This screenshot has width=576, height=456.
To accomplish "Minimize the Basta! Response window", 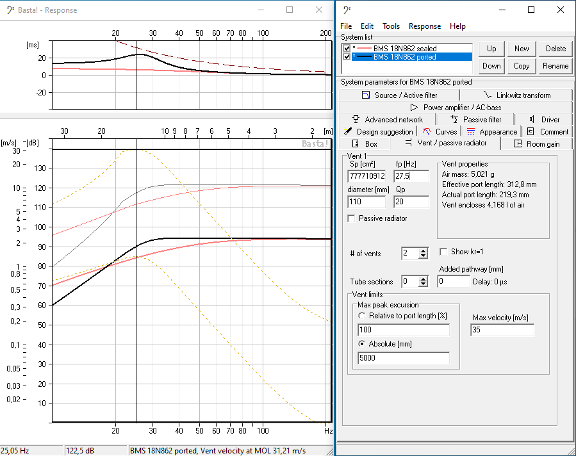I will (261, 10).
